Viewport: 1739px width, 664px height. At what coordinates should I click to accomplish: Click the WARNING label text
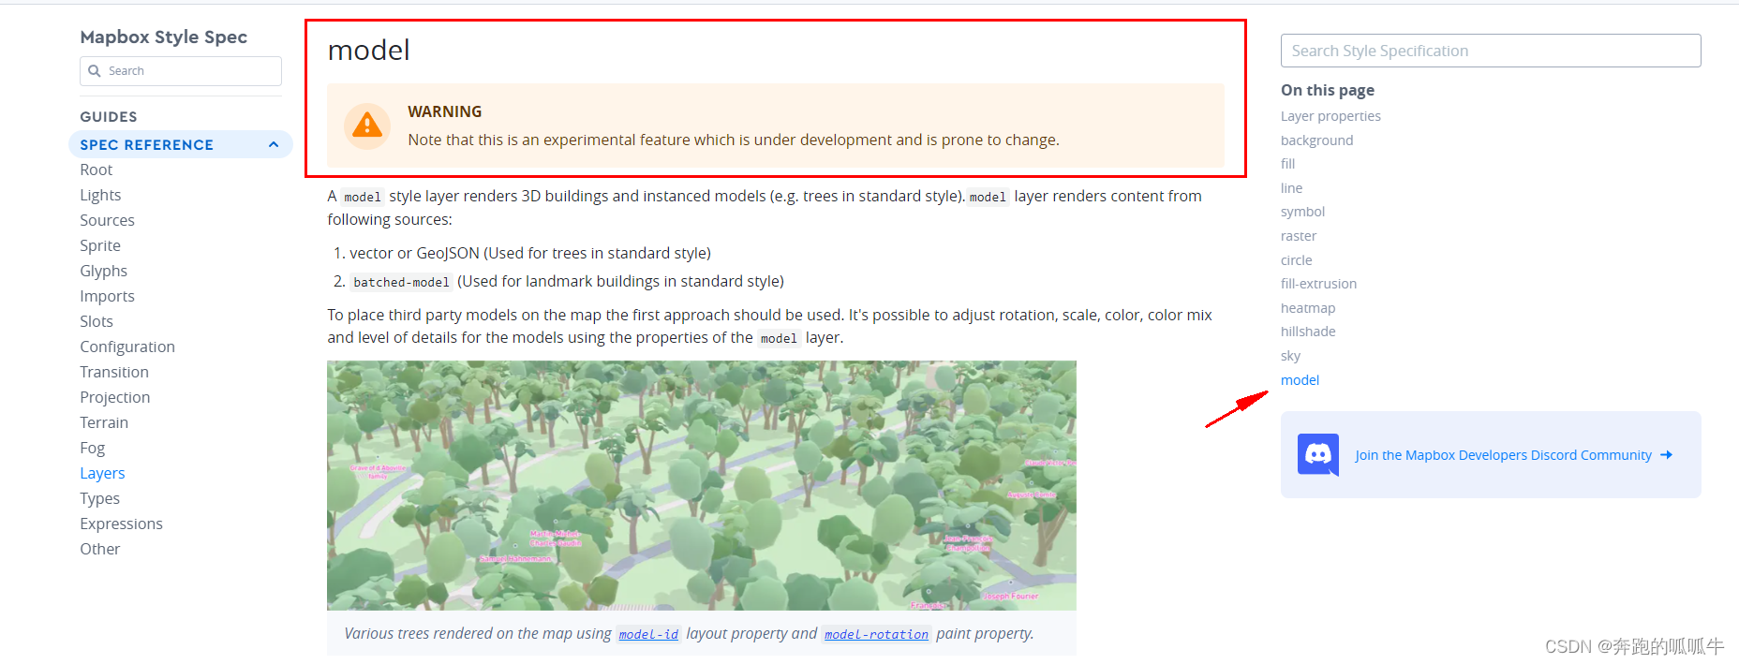coord(445,111)
